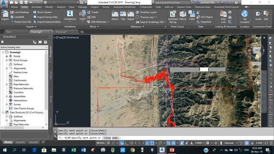
Task: Expand the Pipe Networks node under Drawing2
Action: (7, 84)
